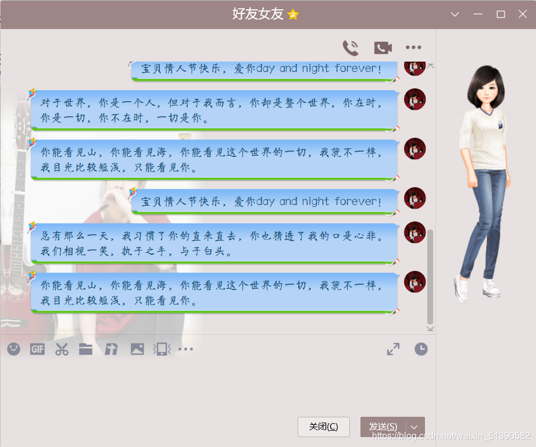Viewport: 536px width, 447px height.
Task: Click the scroll up arrow of chat
Action: click(x=430, y=66)
